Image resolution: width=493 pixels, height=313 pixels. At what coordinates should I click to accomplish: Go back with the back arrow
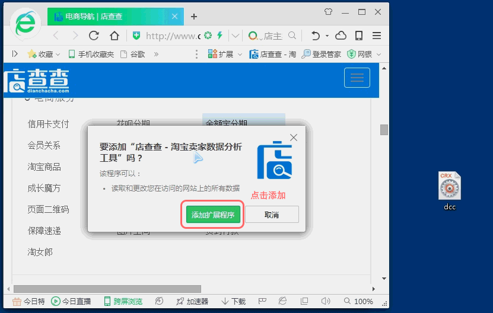click(x=56, y=36)
